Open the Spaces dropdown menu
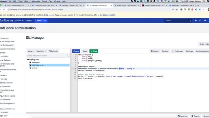209x118 pixels. tap(19, 21)
